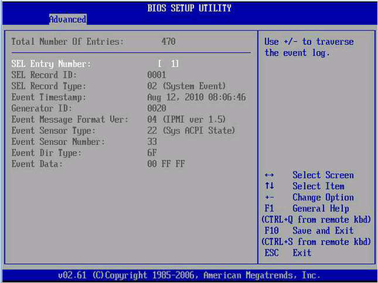Click Event Sensor Number value 33
Image resolution: width=378 pixels, height=283 pixels.
152,142
